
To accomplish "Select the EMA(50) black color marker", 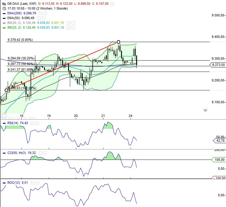I will tap(4, 18).
